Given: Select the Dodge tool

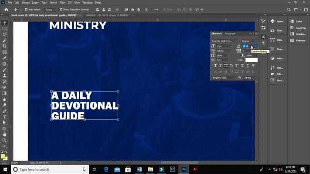Looking at the screenshot, I should tap(4, 105).
